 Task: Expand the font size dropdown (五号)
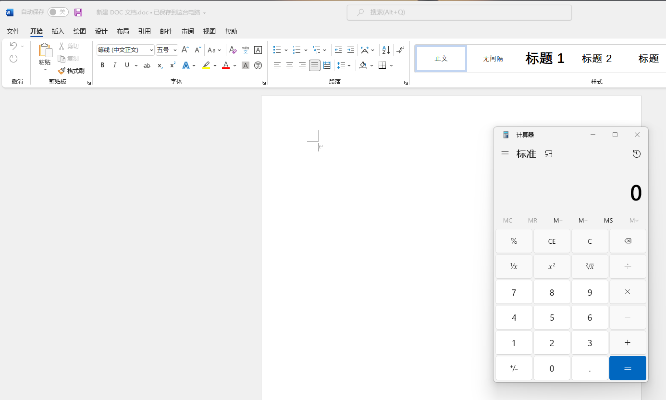(175, 50)
